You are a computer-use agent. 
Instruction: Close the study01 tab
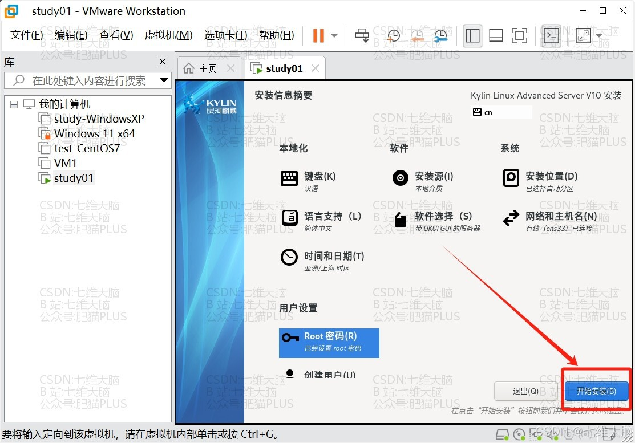tap(315, 68)
